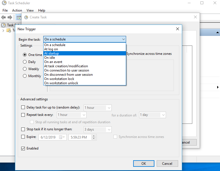Image resolution: width=220 pixels, height=171 pixels.
Task: Select the Daily radio button
Action: 25,62
